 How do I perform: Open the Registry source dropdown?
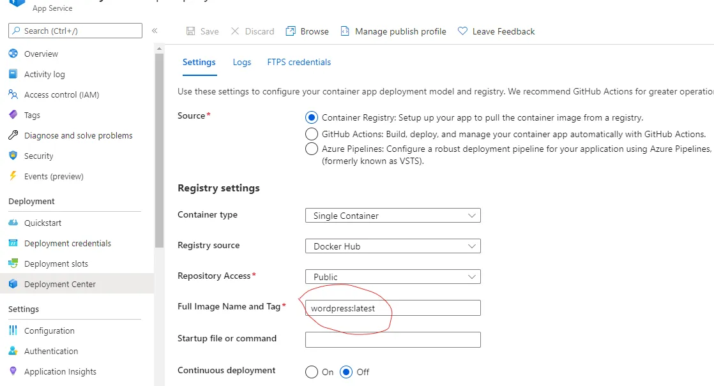pyautogui.click(x=393, y=246)
